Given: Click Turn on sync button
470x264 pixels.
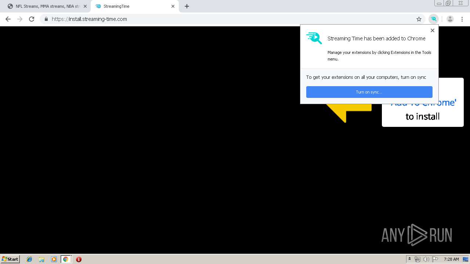Looking at the screenshot, I should [x=369, y=92].
